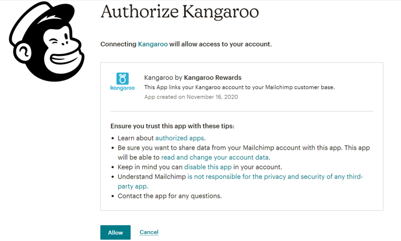The height and width of the screenshot is (241, 401).
Task: Click the kangaroo wordmark below the app icon
Action: pyautogui.click(x=122, y=88)
